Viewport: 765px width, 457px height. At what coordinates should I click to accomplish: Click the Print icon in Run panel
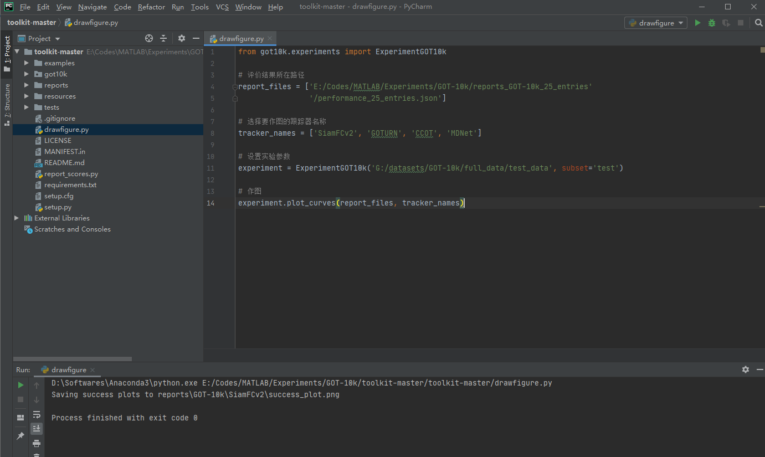[37, 443]
